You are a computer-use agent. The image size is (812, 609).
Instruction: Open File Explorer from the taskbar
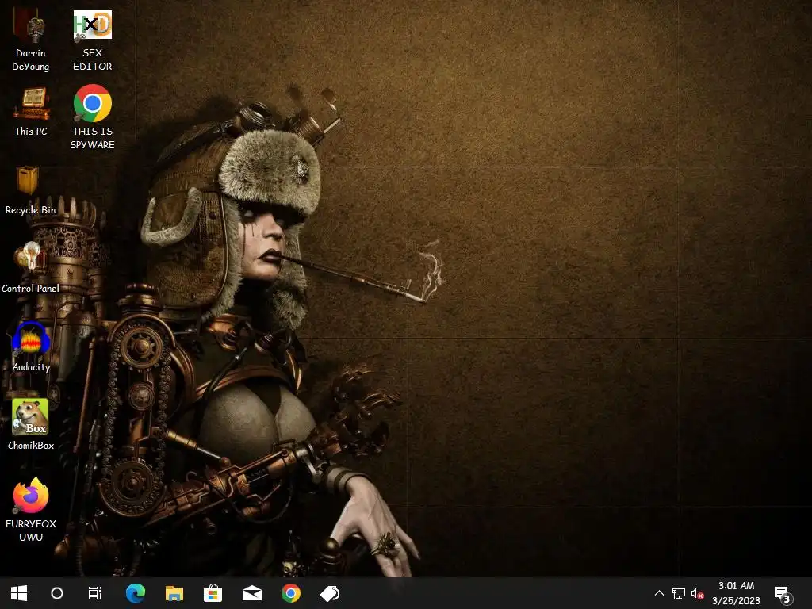(x=174, y=593)
